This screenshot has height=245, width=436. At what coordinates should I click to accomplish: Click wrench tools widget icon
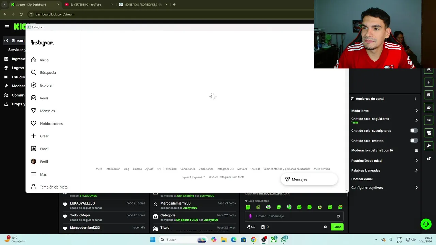pos(429,146)
